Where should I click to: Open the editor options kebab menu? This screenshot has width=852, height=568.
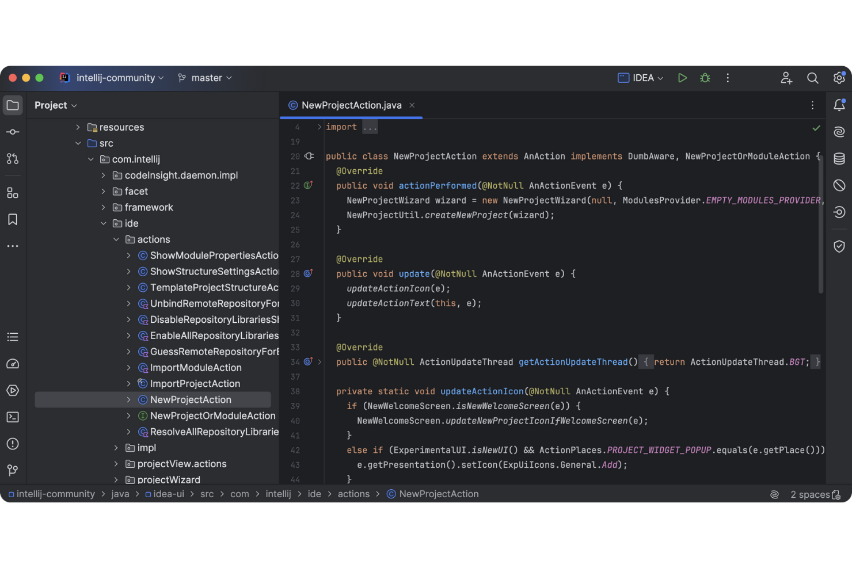812,105
